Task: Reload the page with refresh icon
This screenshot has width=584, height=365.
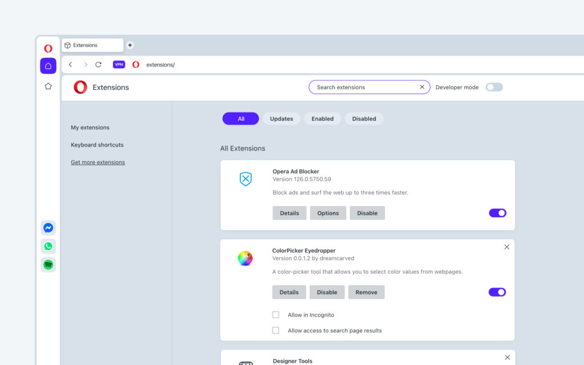Action: pyautogui.click(x=98, y=64)
